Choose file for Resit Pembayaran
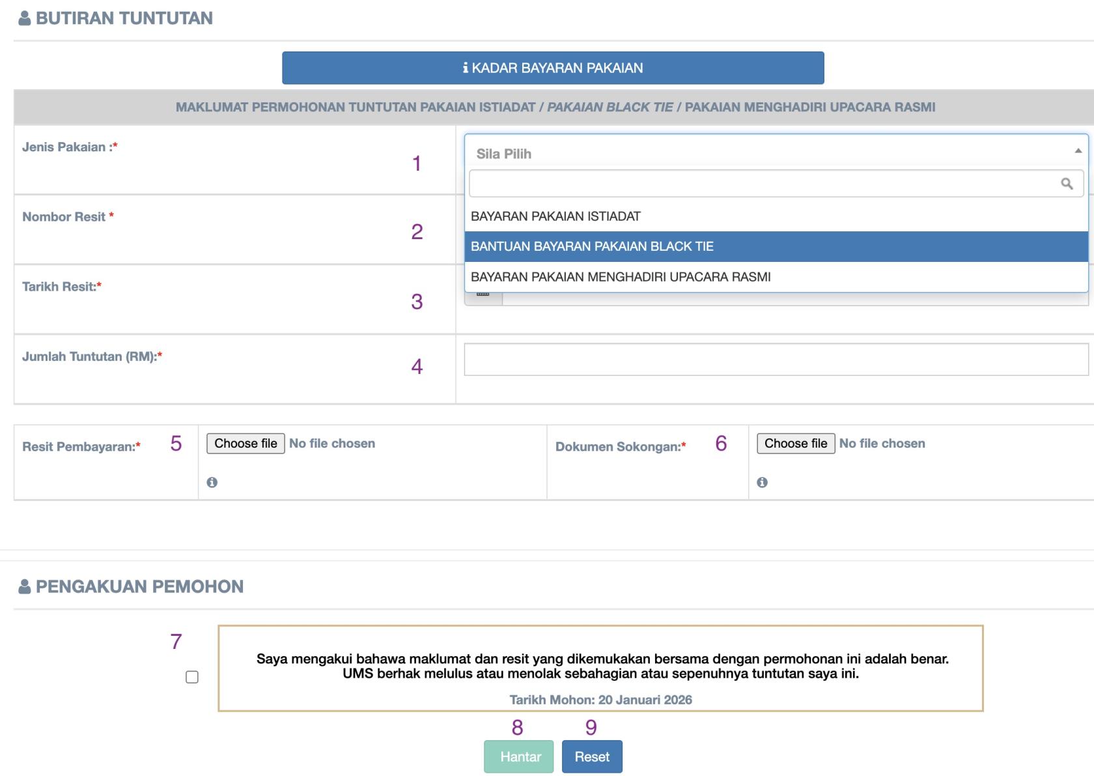This screenshot has width=1094, height=776. coord(245,444)
